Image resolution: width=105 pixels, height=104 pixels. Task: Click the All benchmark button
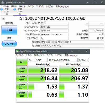click(22, 62)
